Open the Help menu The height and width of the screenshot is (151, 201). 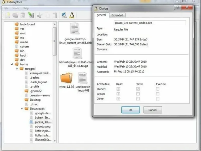point(26,8)
